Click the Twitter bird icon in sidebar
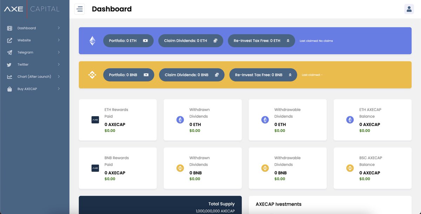The width and height of the screenshot is (421, 214). pyautogui.click(x=9, y=64)
